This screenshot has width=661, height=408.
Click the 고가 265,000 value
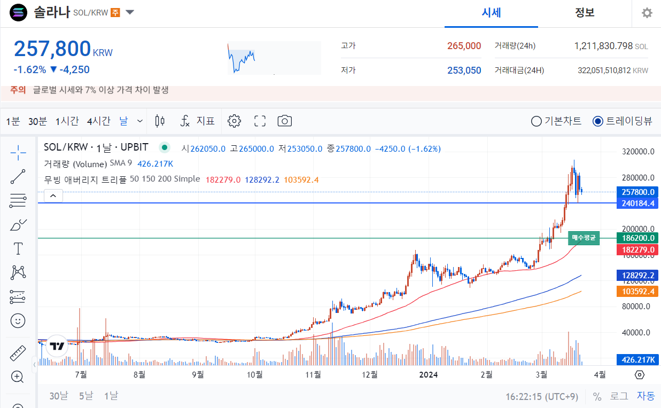(x=464, y=46)
